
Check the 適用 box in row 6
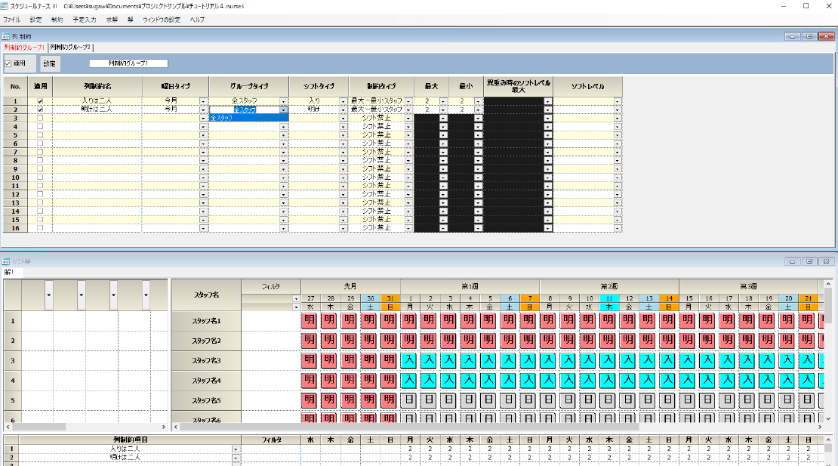[40, 144]
